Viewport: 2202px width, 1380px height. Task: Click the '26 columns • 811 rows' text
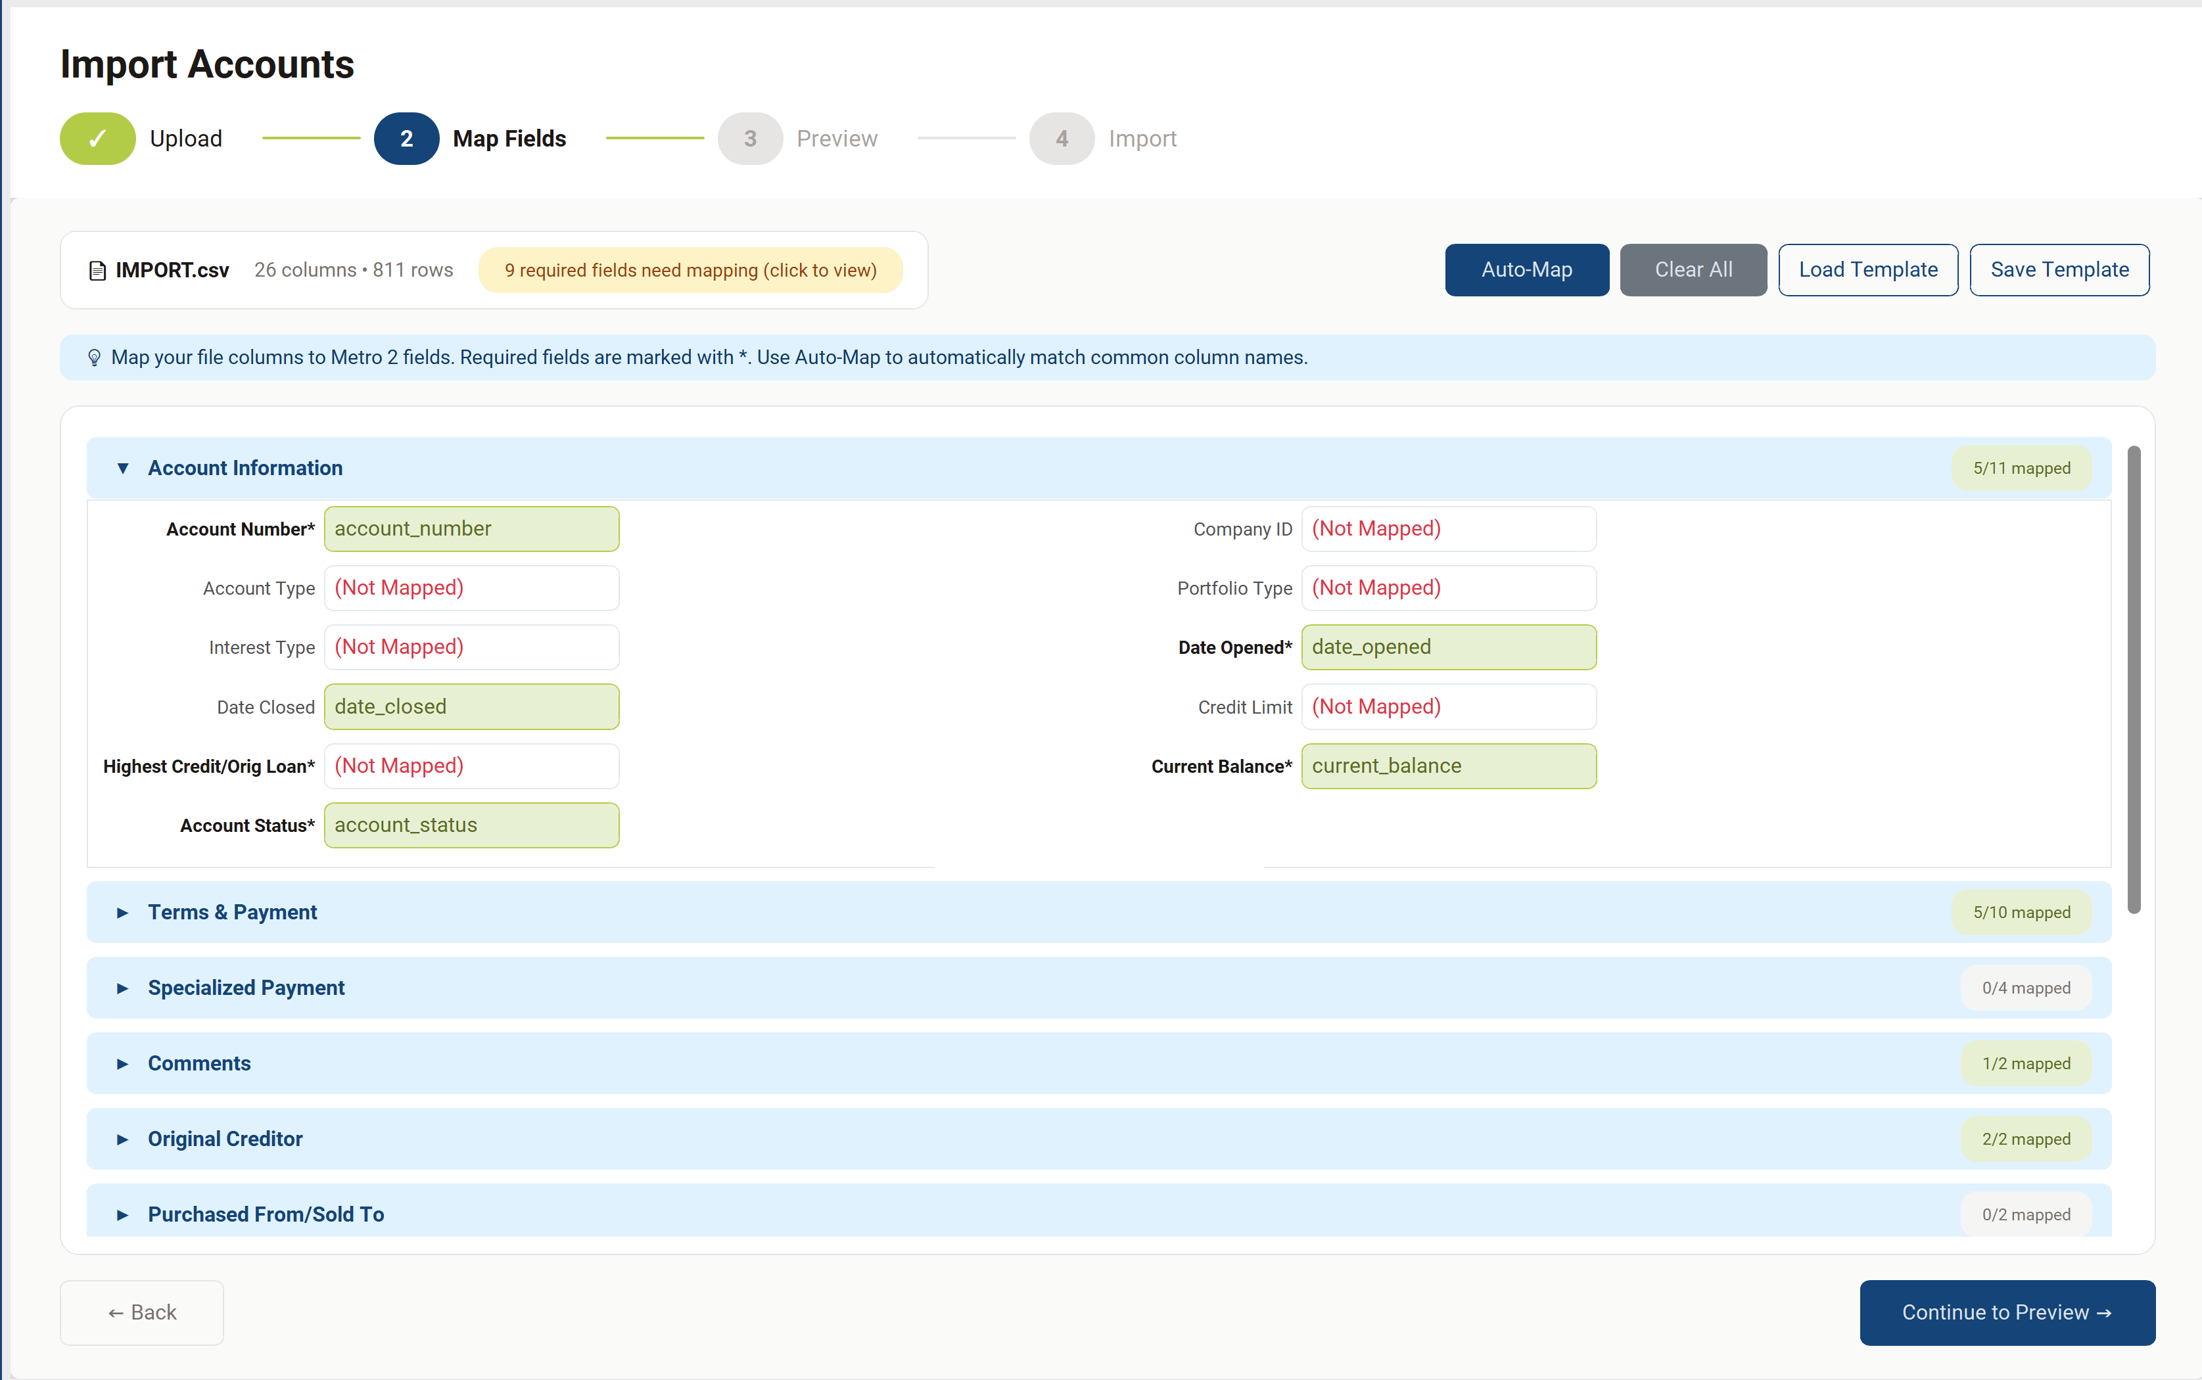pyautogui.click(x=354, y=271)
